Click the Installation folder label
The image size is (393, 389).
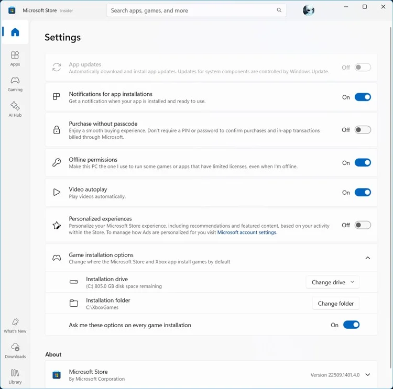(x=108, y=300)
